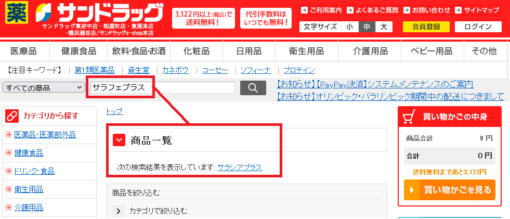
Task: Click the arrow icon before サイトマップ
Action: point(458,10)
